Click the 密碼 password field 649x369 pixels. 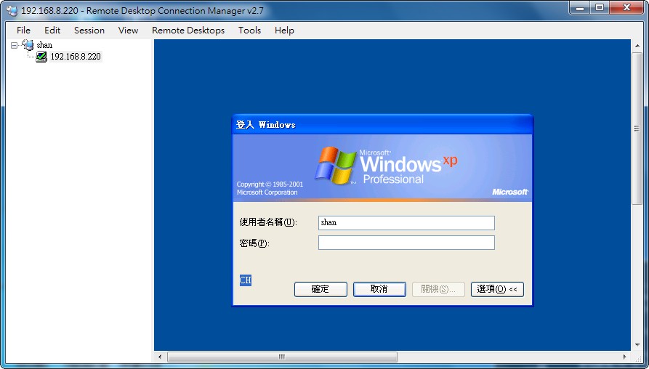[406, 243]
